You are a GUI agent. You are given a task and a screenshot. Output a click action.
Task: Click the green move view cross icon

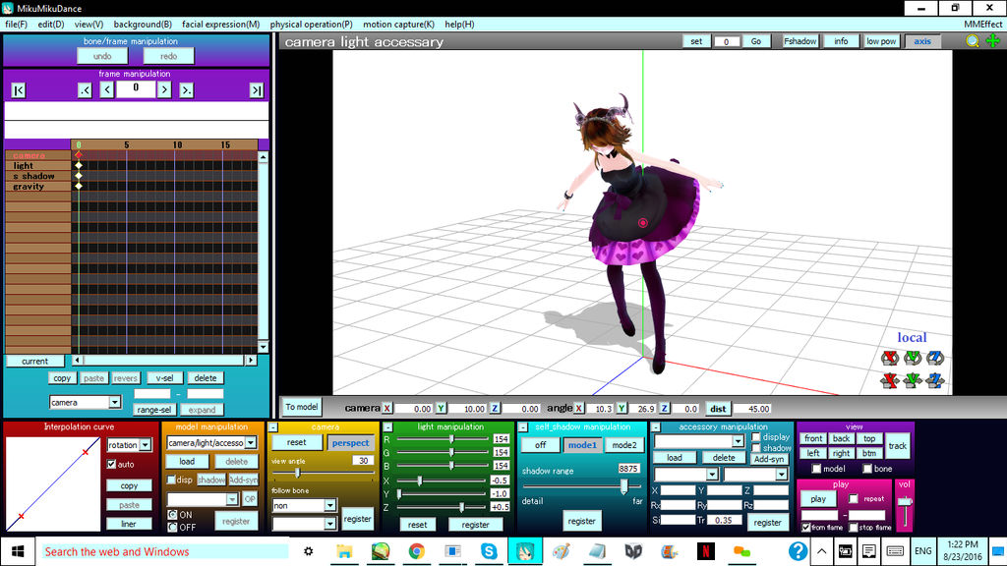click(993, 41)
